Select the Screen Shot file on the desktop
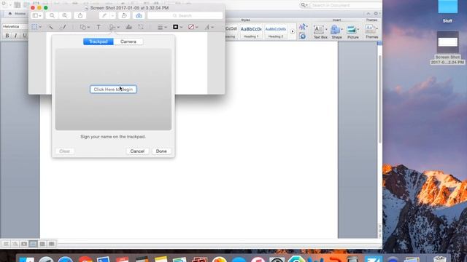The height and width of the screenshot is (262, 467). pyautogui.click(x=447, y=48)
